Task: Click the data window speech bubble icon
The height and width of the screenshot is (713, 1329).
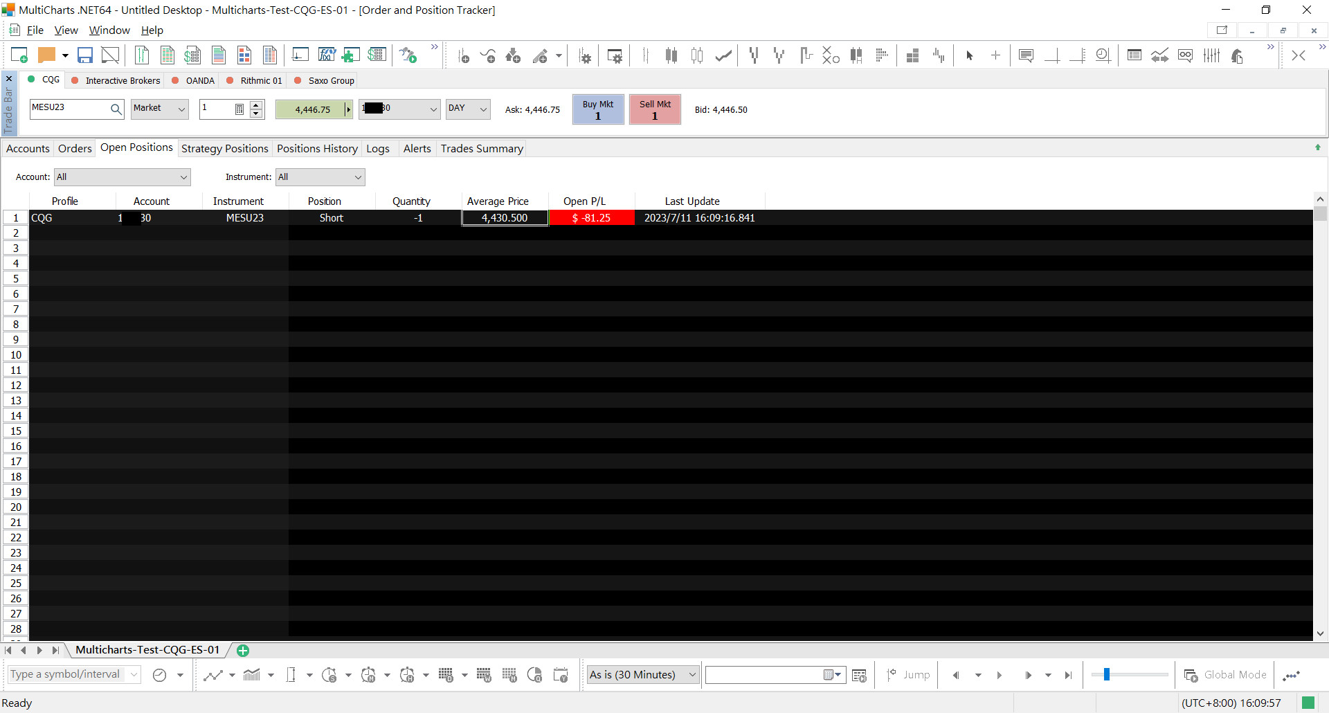Action: click(x=1026, y=56)
